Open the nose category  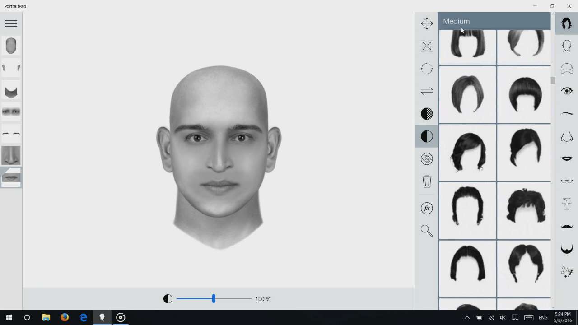(x=567, y=136)
